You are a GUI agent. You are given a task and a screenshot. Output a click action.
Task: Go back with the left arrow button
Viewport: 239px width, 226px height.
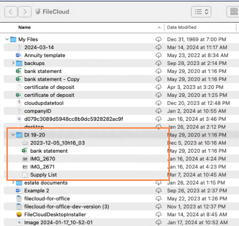tap(11, 12)
